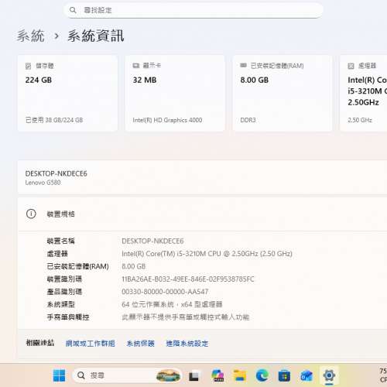Image resolution: width=387 pixels, height=387 pixels.
Task: Open Task View from the taskbar
Action: click(193, 376)
